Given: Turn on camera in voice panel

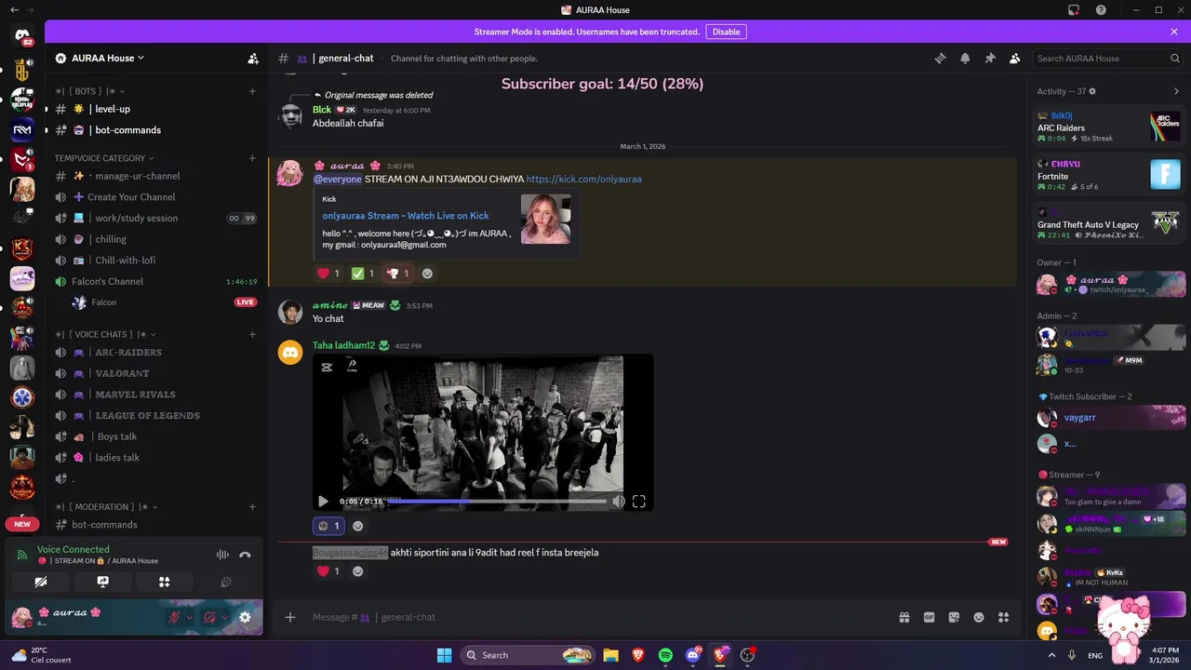Looking at the screenshot, I should [x=41, y=582].
